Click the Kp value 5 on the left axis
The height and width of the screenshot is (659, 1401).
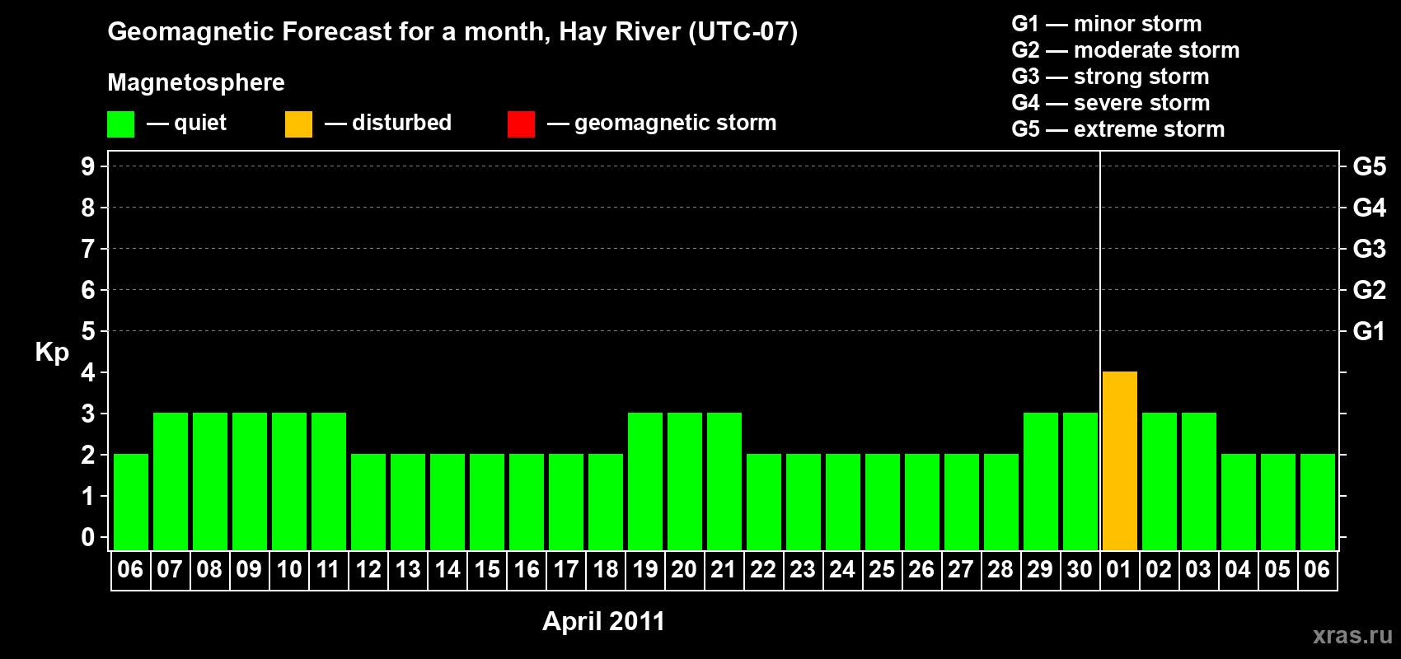88,331
